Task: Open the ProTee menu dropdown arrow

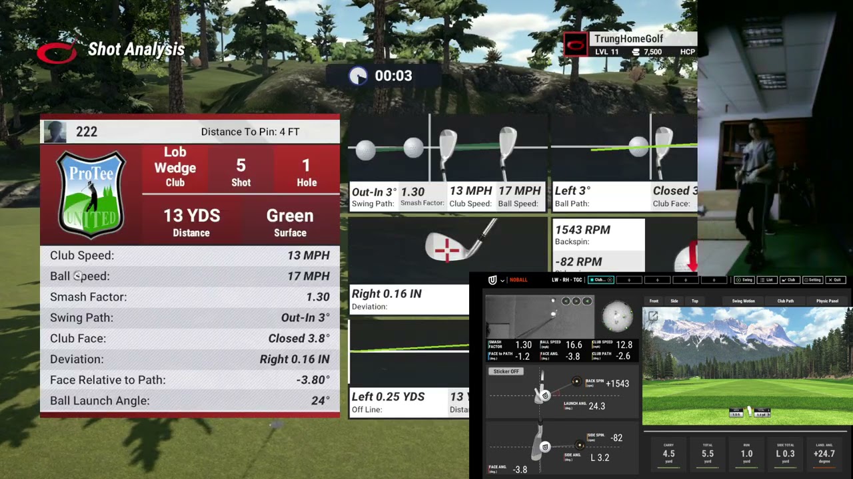Action: click(x=502, y=280)
